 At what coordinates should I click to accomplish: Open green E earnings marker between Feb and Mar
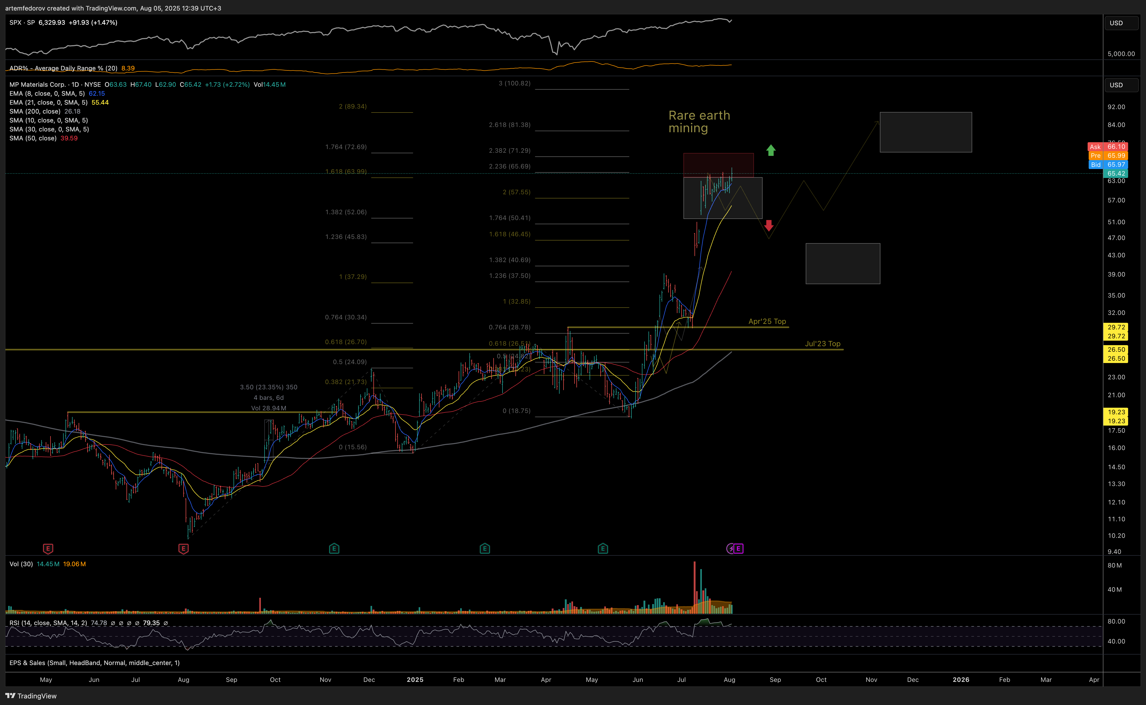[485, 549]
